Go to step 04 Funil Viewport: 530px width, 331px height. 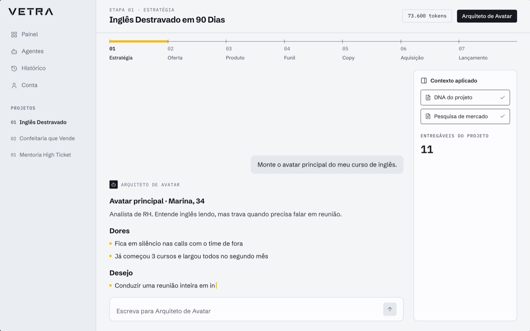point(290,53)
